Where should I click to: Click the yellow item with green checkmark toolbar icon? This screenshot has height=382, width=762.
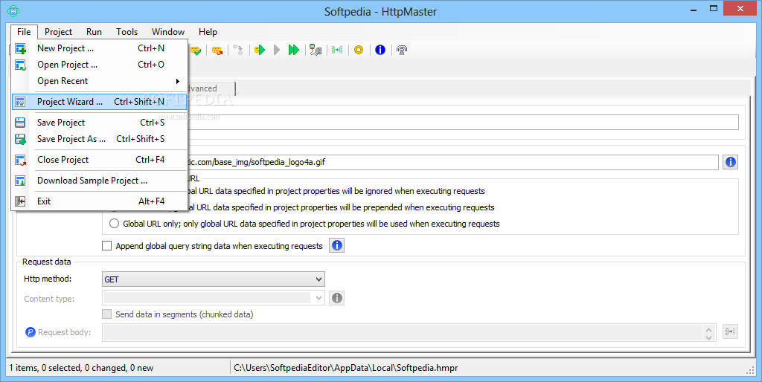[x=196, y=50]
